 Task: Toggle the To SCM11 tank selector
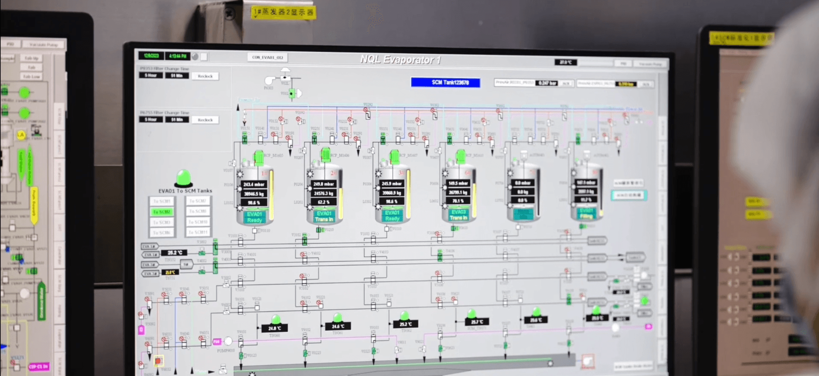[x=198, y=232]
